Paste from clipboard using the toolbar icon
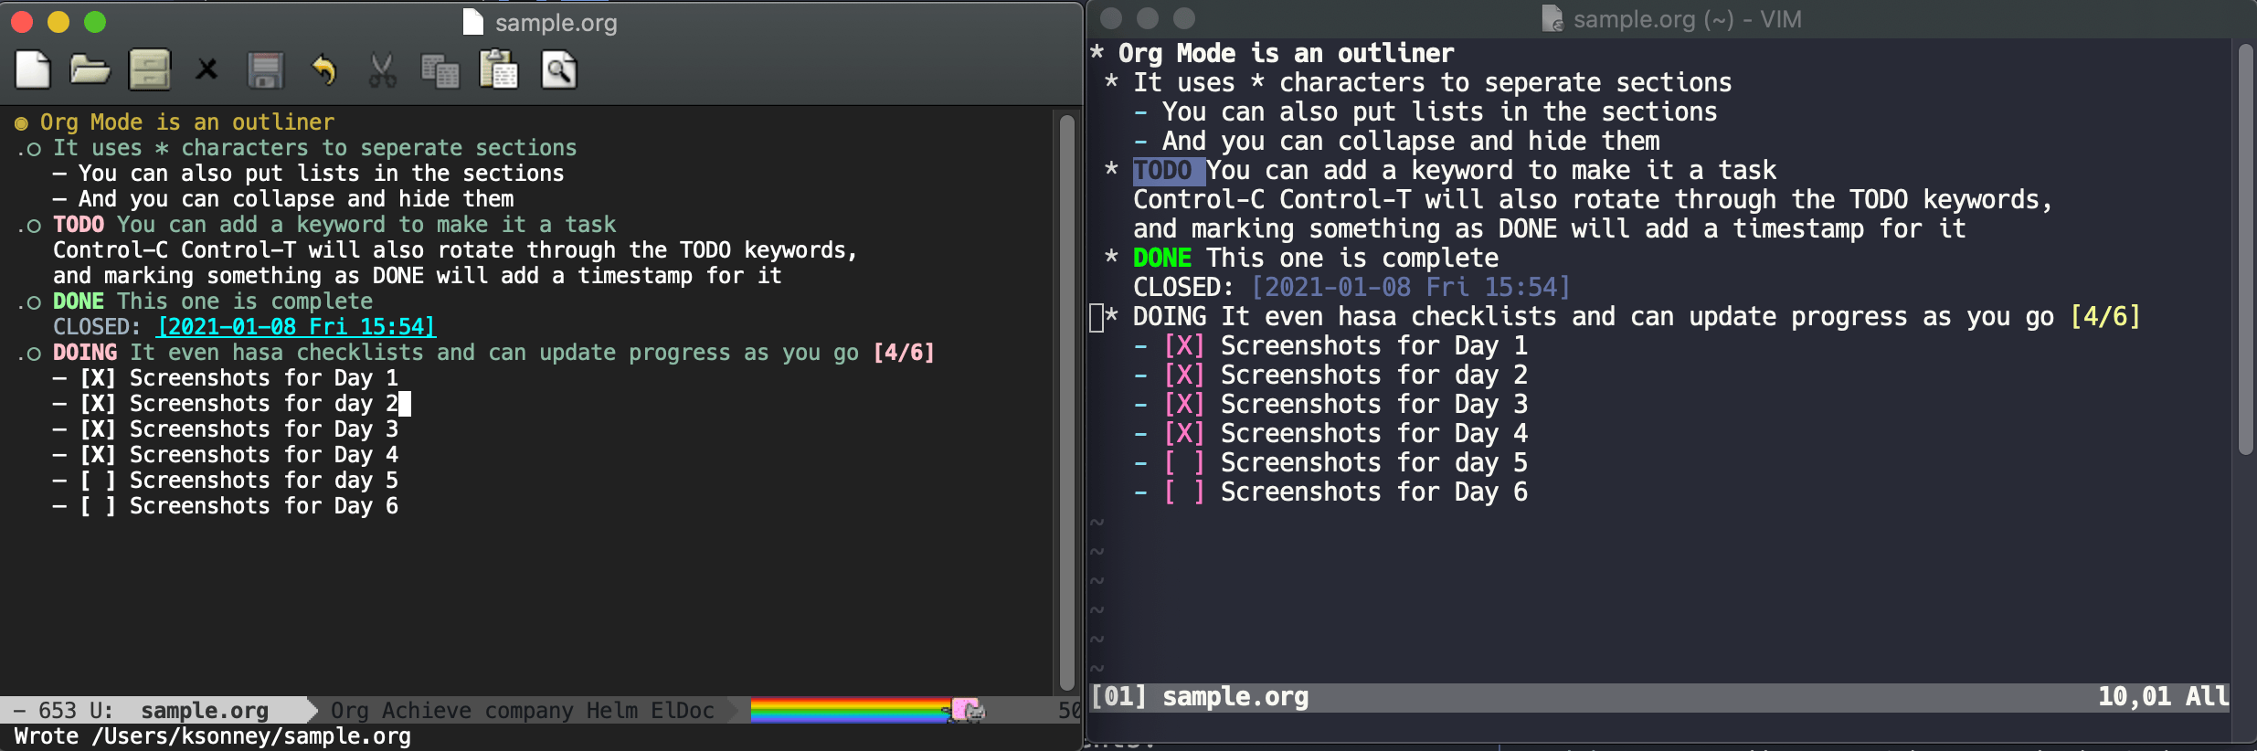 click(x=499, y=70)
